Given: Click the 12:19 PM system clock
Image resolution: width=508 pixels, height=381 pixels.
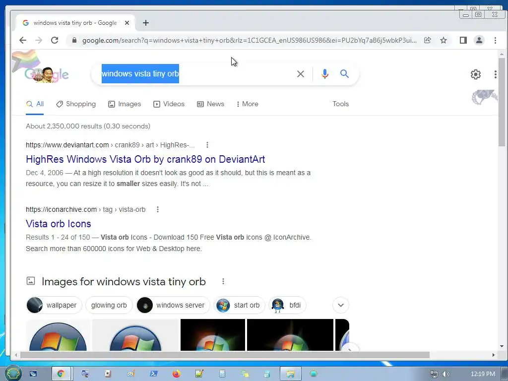Looking at the screenshot, I should coord(483,374).
